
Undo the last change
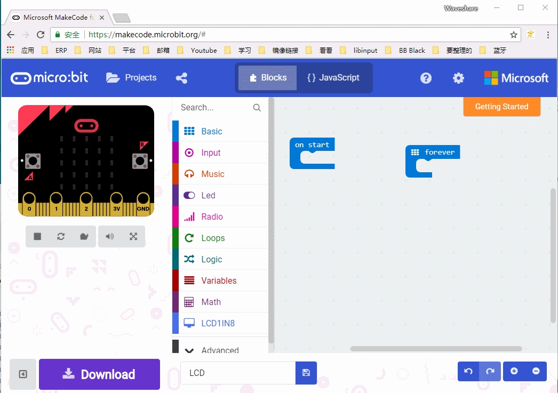tap(468, 371)
